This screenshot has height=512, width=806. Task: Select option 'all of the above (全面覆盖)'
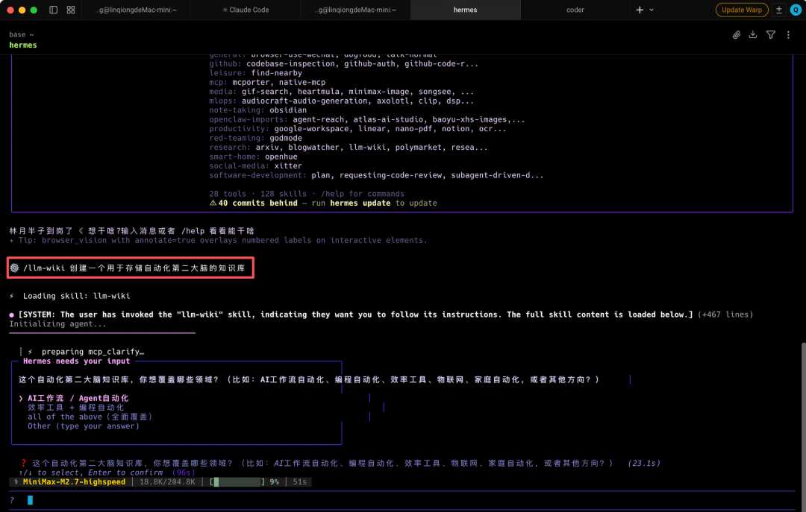(x=90, y=417)
